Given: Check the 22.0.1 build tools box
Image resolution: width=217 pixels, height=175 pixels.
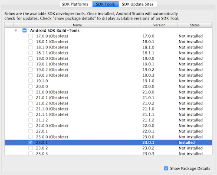Looking at the screenshot, I should (30, 131).
